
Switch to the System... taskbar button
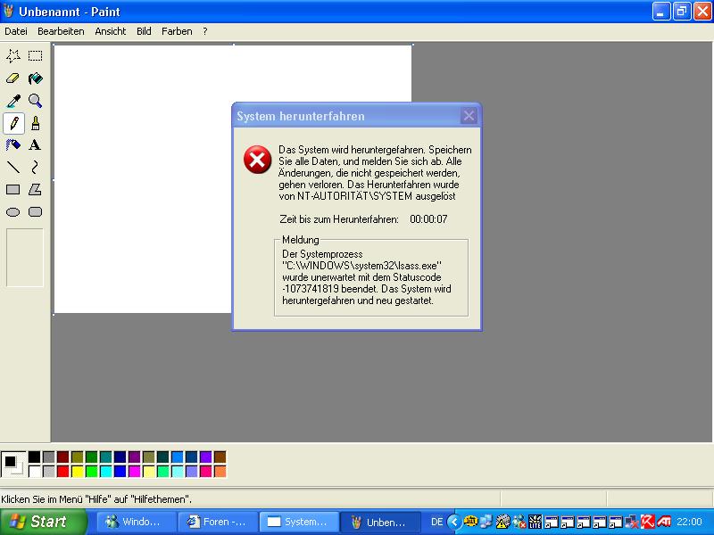pos(299,522)
